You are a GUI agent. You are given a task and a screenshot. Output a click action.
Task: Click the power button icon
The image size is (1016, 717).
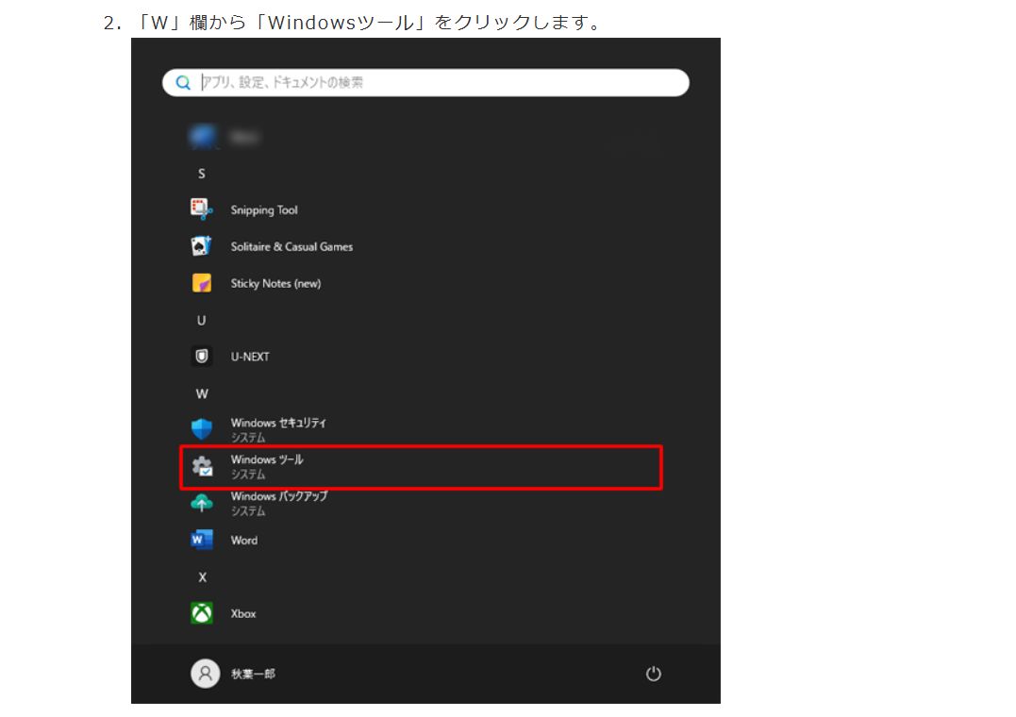[x=653, y=674]
